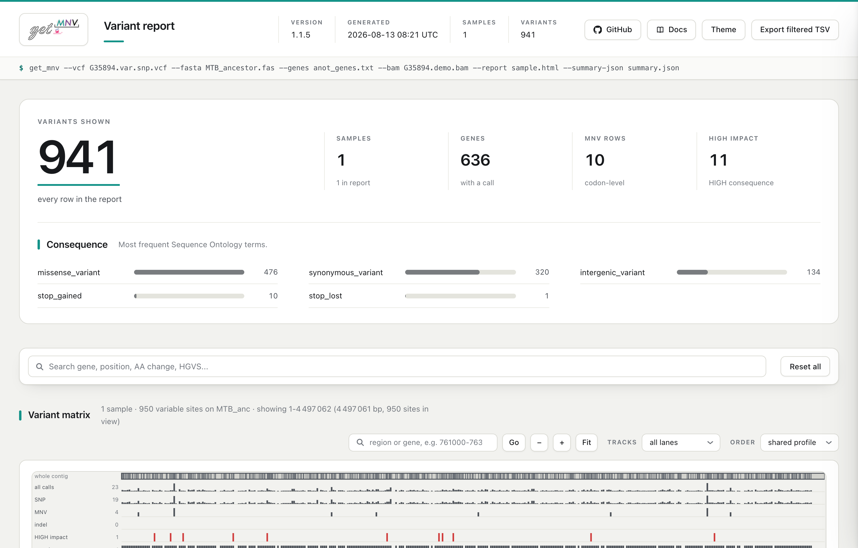Click the SNP track label
858x548 pixels.
[x=40, y=499]
